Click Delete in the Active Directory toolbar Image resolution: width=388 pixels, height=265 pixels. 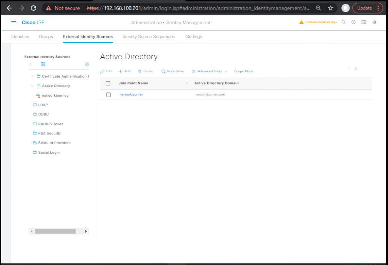point(145,71)
